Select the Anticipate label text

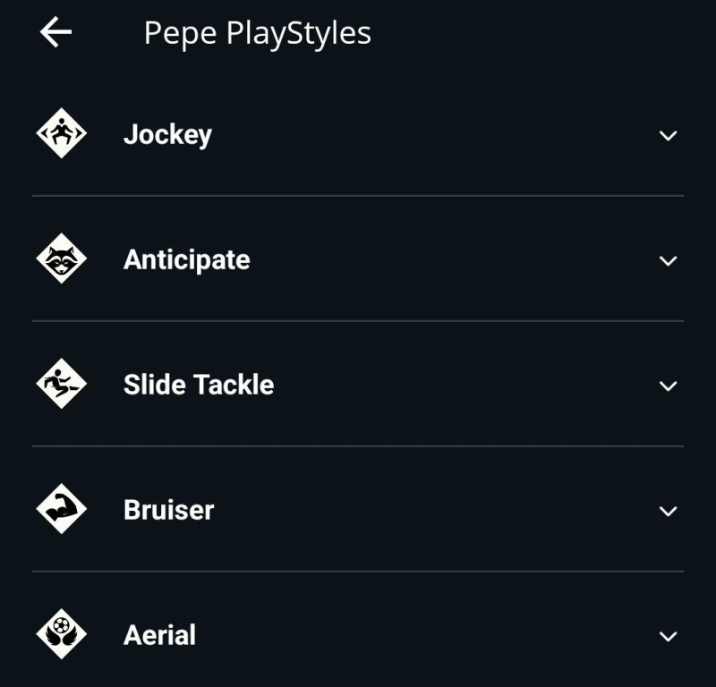tap(186, 260)
